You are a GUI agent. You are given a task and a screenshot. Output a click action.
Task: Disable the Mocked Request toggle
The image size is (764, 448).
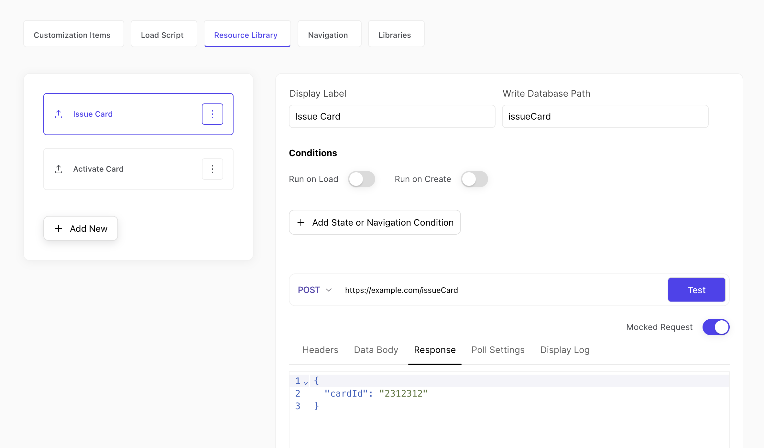click(x=715, y=327)
